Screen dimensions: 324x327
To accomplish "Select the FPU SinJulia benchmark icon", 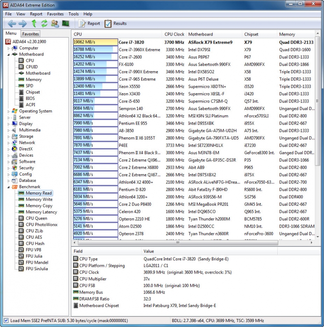I will coord(21,269).
